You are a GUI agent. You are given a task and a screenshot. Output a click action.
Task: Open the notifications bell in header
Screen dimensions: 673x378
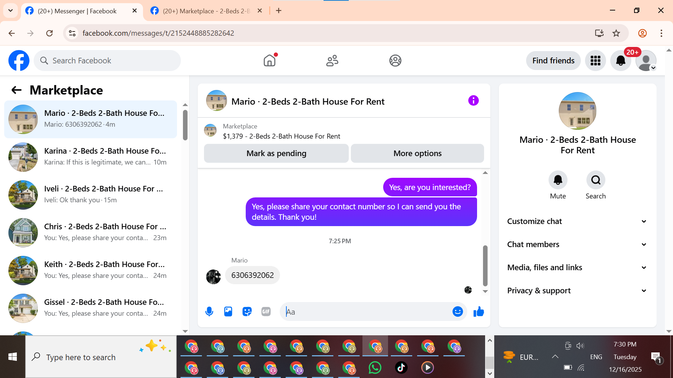coord(620,61)
